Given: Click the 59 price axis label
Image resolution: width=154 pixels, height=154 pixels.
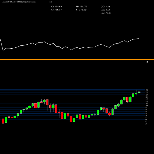Looking at the screenshot, I should [146, 124].
